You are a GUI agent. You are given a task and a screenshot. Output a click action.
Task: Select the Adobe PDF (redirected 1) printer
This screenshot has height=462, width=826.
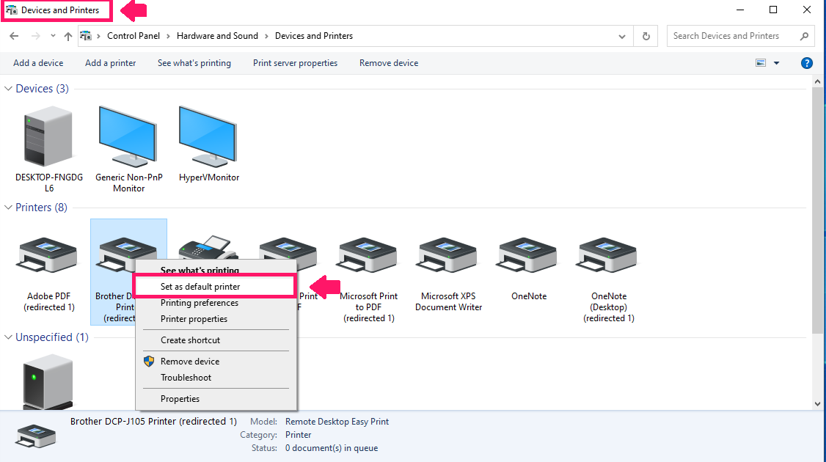(48, 255)
